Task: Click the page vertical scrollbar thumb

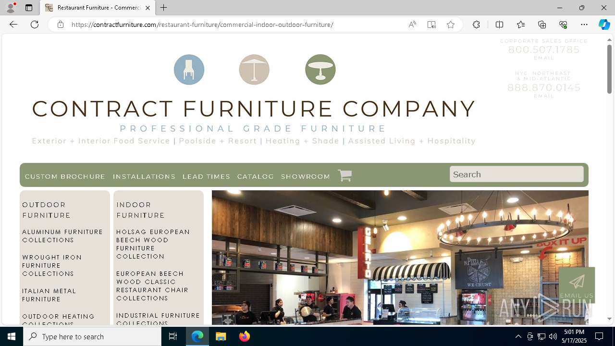Action: 609,69
